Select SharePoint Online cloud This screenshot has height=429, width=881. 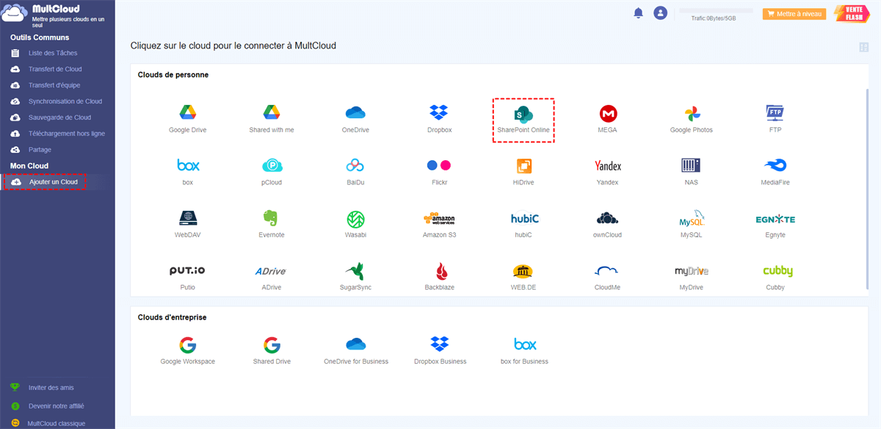(x=523, y=120)
